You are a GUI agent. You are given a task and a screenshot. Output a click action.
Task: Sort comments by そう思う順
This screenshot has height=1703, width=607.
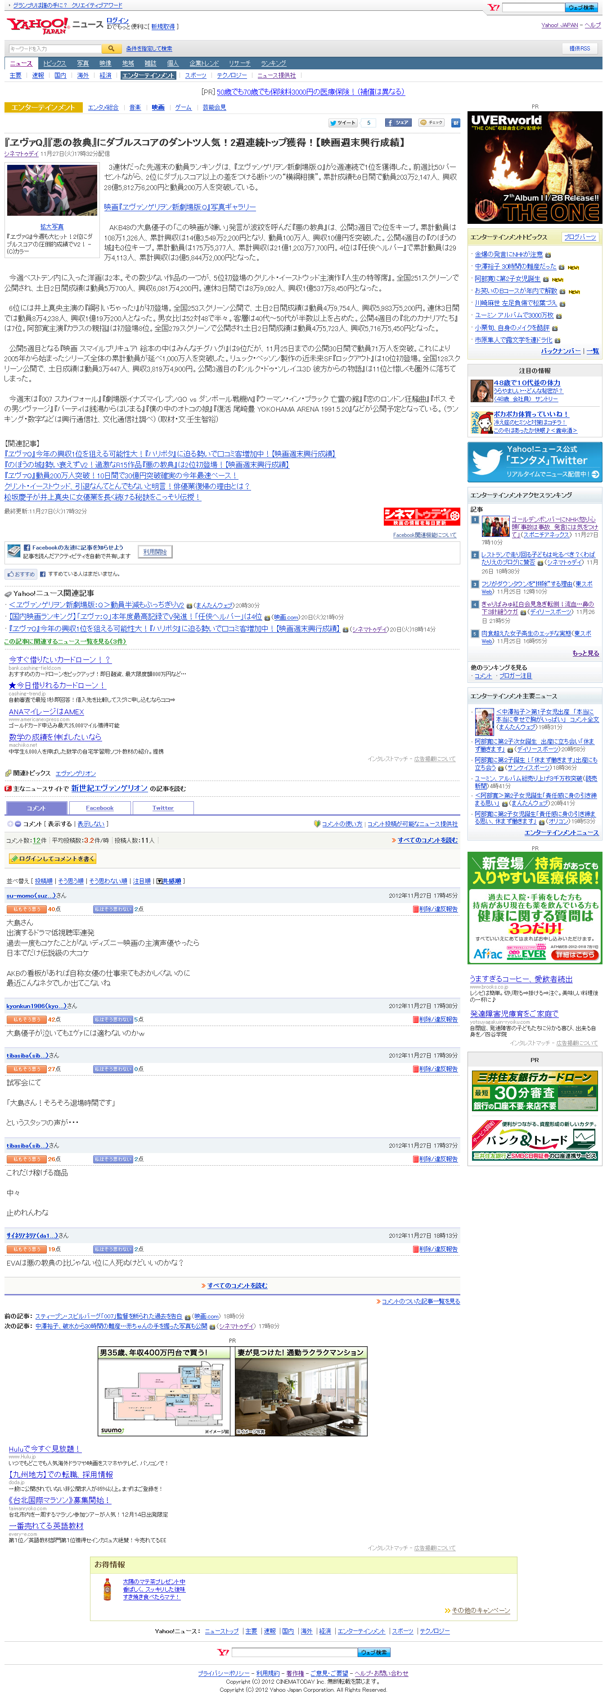pyautogui.click(x=71, y=881)
